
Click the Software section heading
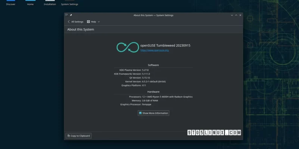point(153,65)
